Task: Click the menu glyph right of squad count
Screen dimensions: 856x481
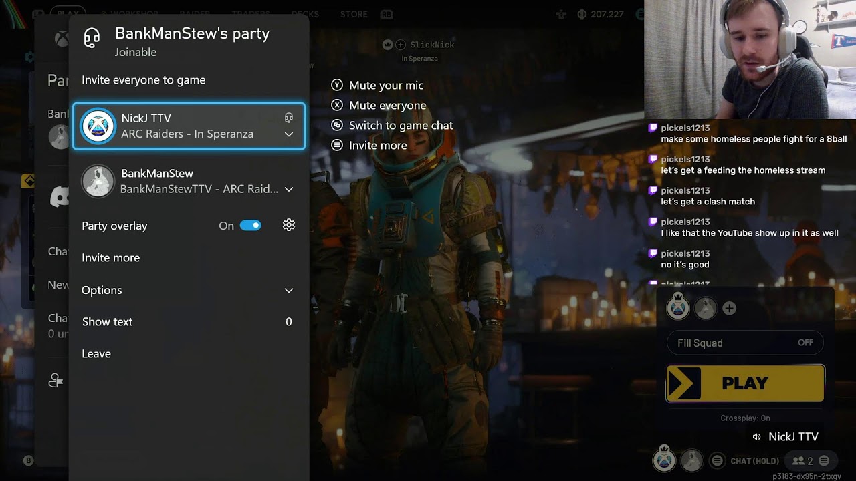Action: pos(824,460)
